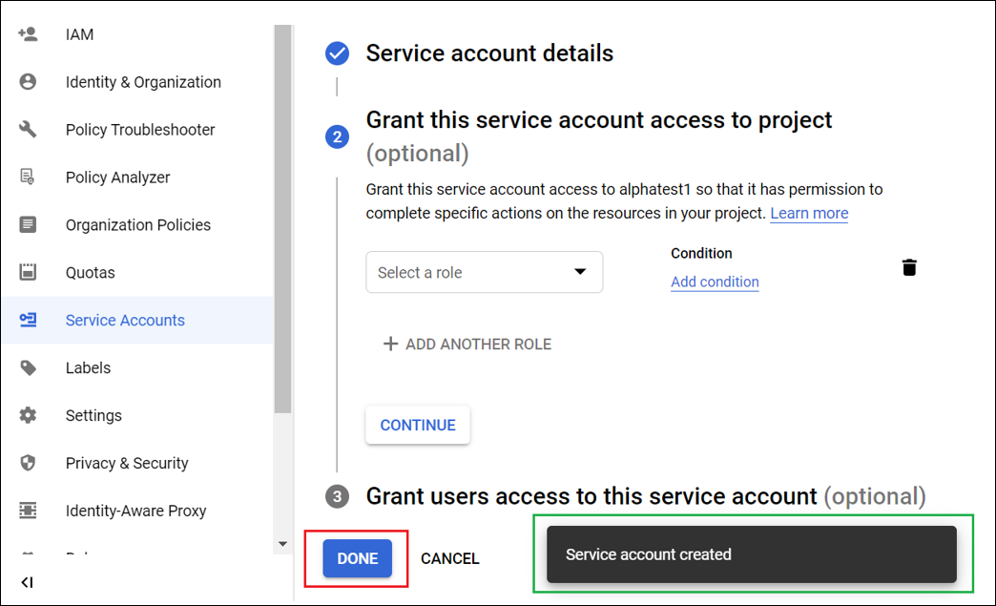996x606 pixels.
Task: Open the Learn more link
Action: 809,214
